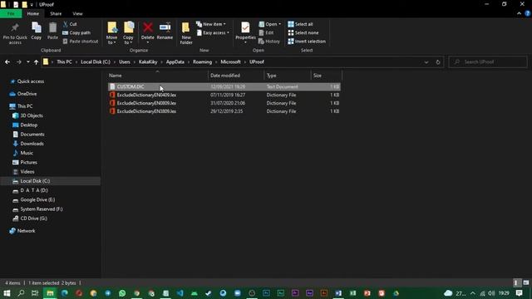
Task: Sort by the Type column header
Action: click(288, 76)
